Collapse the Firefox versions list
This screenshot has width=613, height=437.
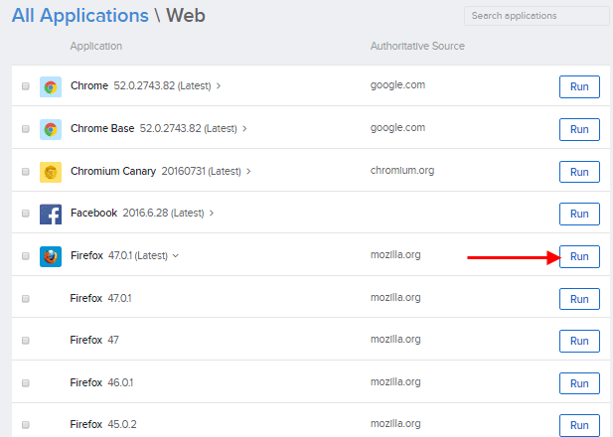[176, 255]
